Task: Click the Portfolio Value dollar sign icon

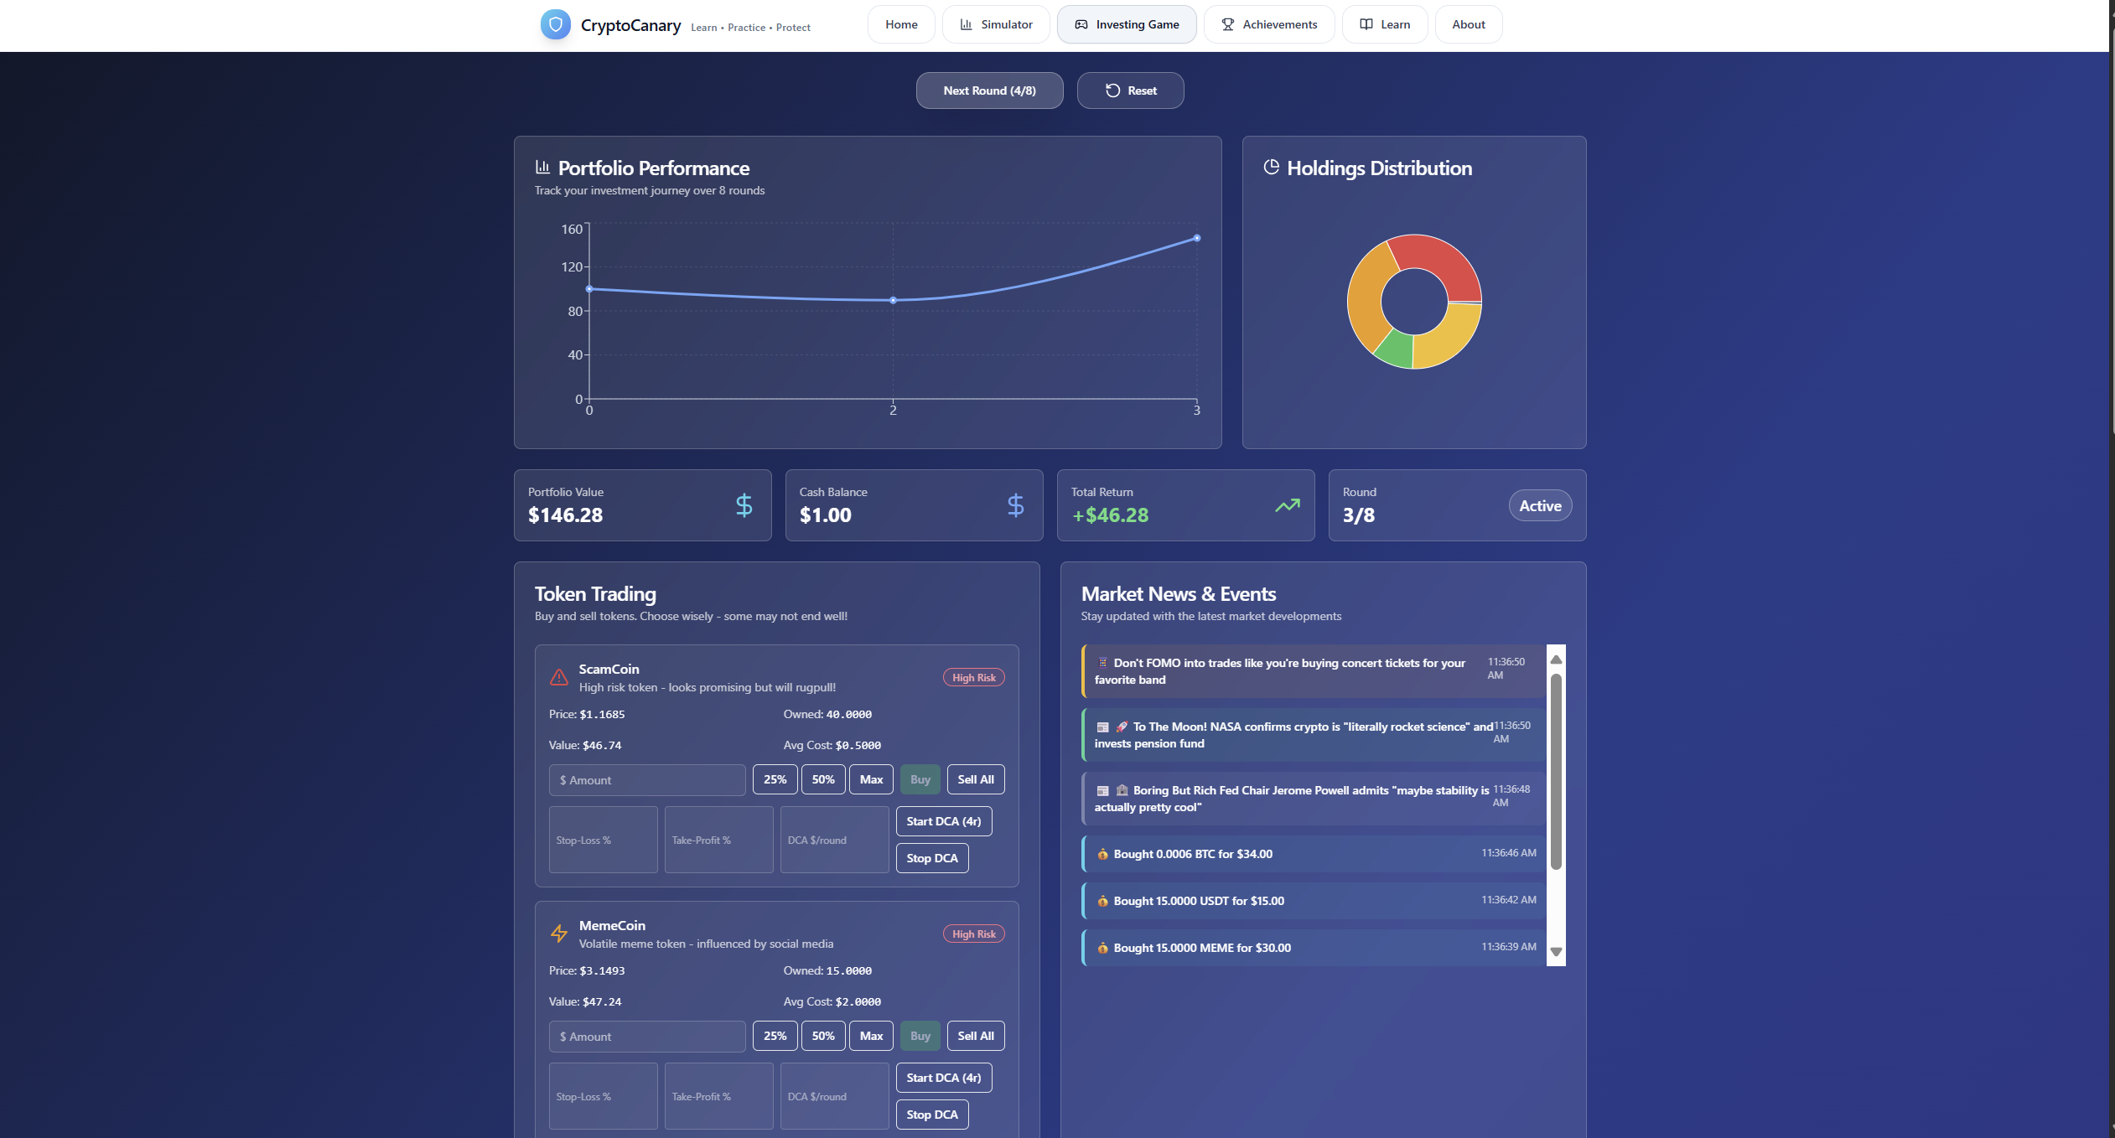Action: [x=744, y=505]
